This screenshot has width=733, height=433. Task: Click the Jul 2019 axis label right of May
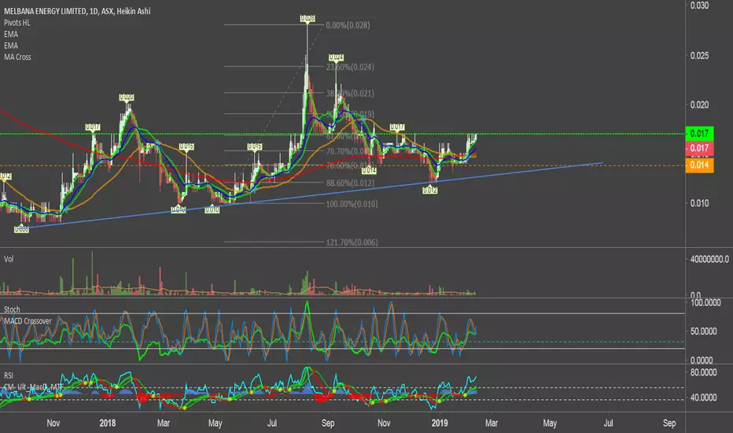click(x=608, y=423)
